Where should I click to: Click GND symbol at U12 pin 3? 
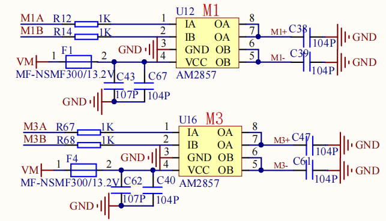pos(151,50)
